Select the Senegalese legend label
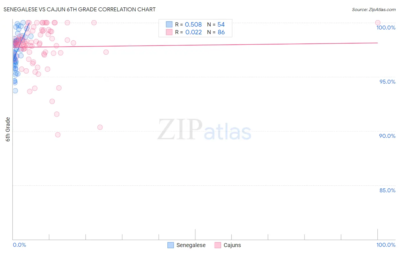The width and height of the screenshot is (399, 253). (x=191, y=245)
